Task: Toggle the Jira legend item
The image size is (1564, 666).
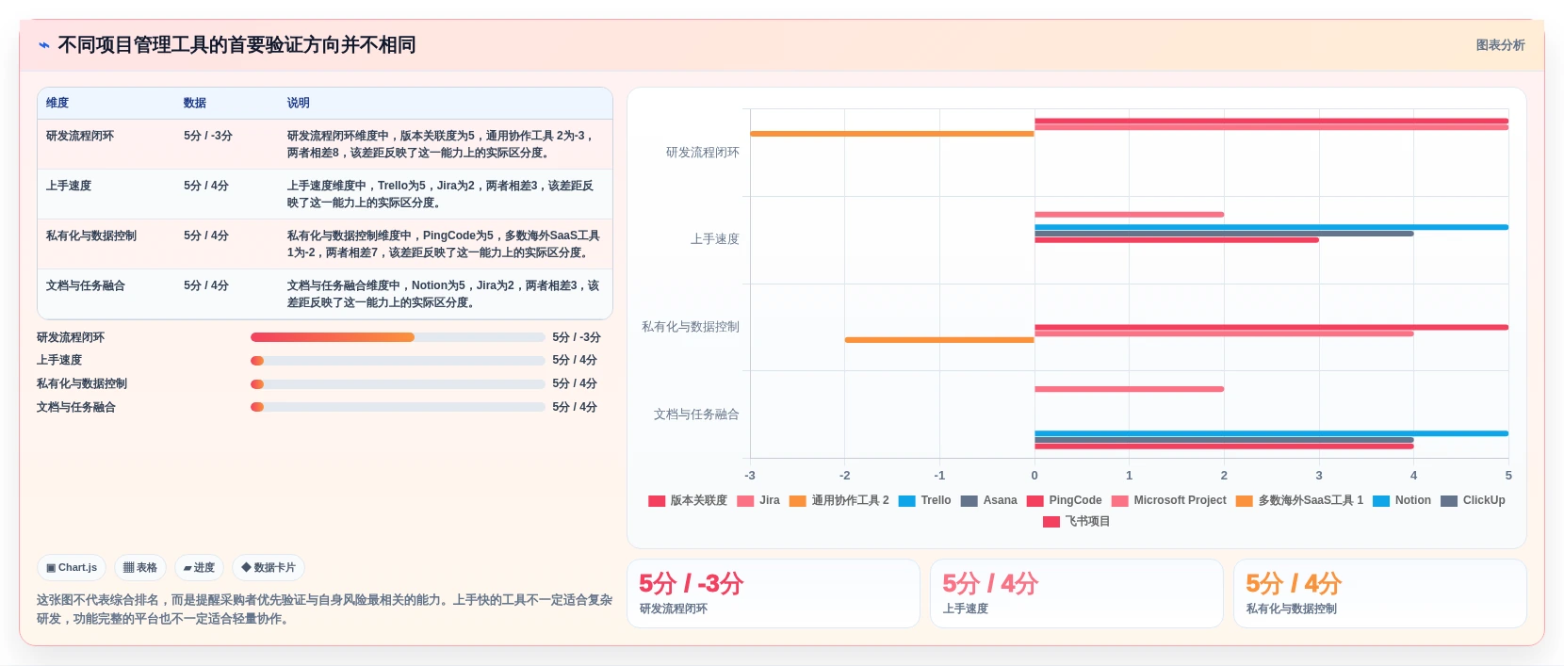Action: click(x=758, y=500)
